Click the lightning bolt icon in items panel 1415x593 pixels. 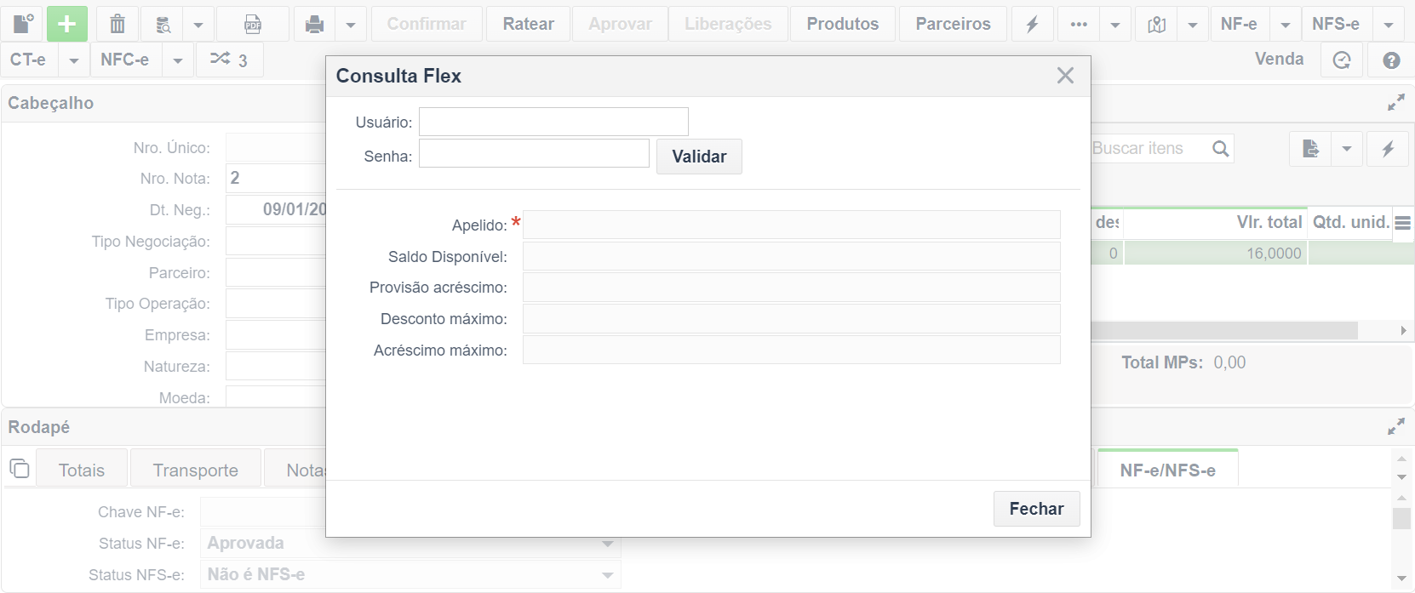click(1388, 149)
